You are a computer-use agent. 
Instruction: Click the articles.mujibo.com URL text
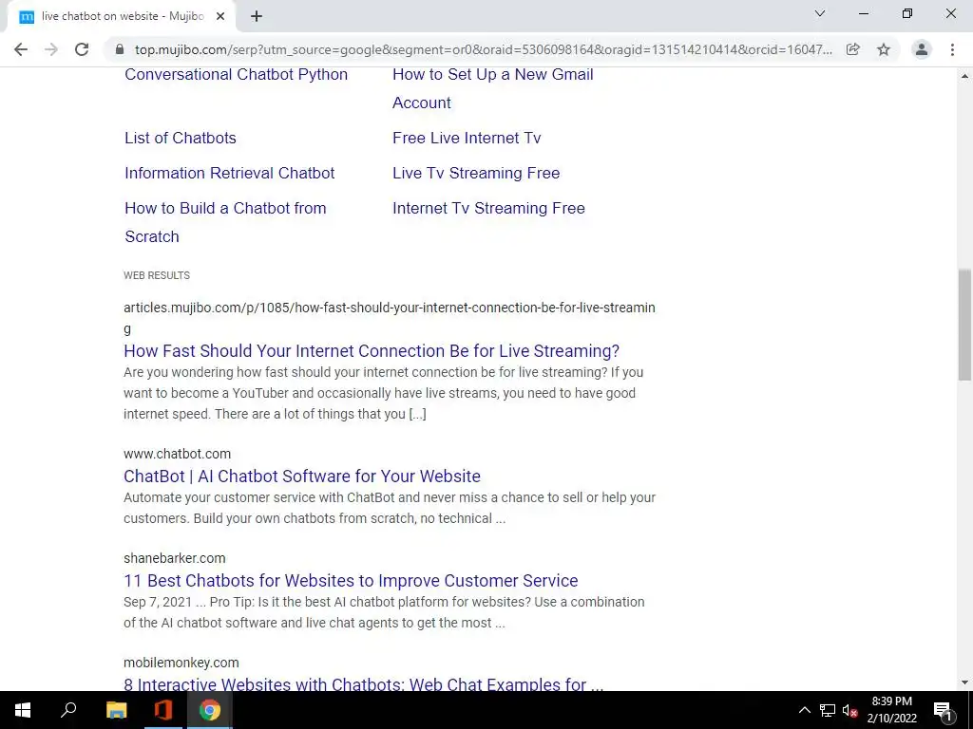pos(389,317)
